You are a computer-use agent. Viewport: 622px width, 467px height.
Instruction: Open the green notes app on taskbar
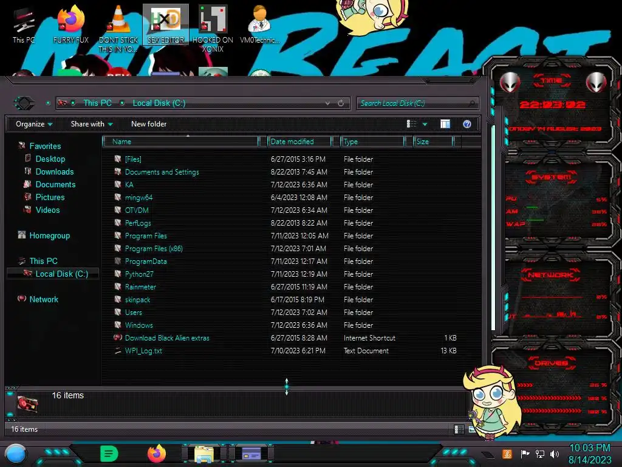coord(109,454)
